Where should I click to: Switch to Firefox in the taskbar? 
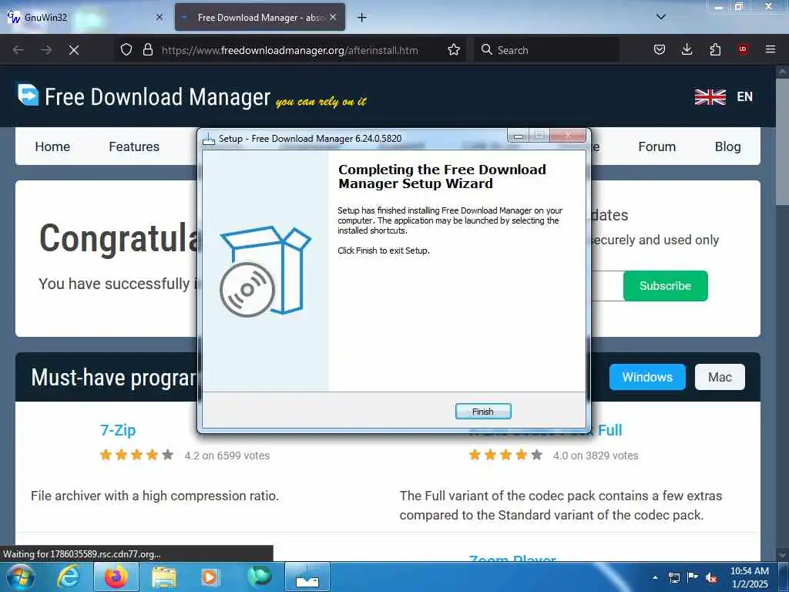pyautogui.click(x=116, y=577)
